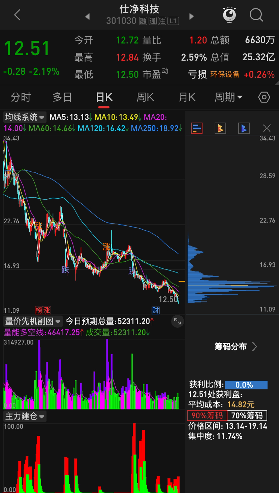Select the 70%筹码 toggle
Image resolution: width=279 pixels, height=493 pixels.
coord(247,416)
